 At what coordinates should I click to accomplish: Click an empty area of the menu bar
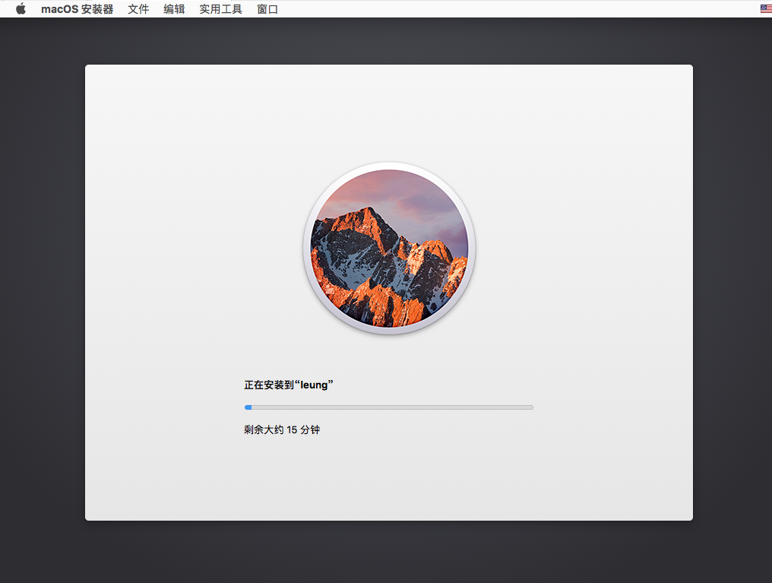click(x=492, y=9)
